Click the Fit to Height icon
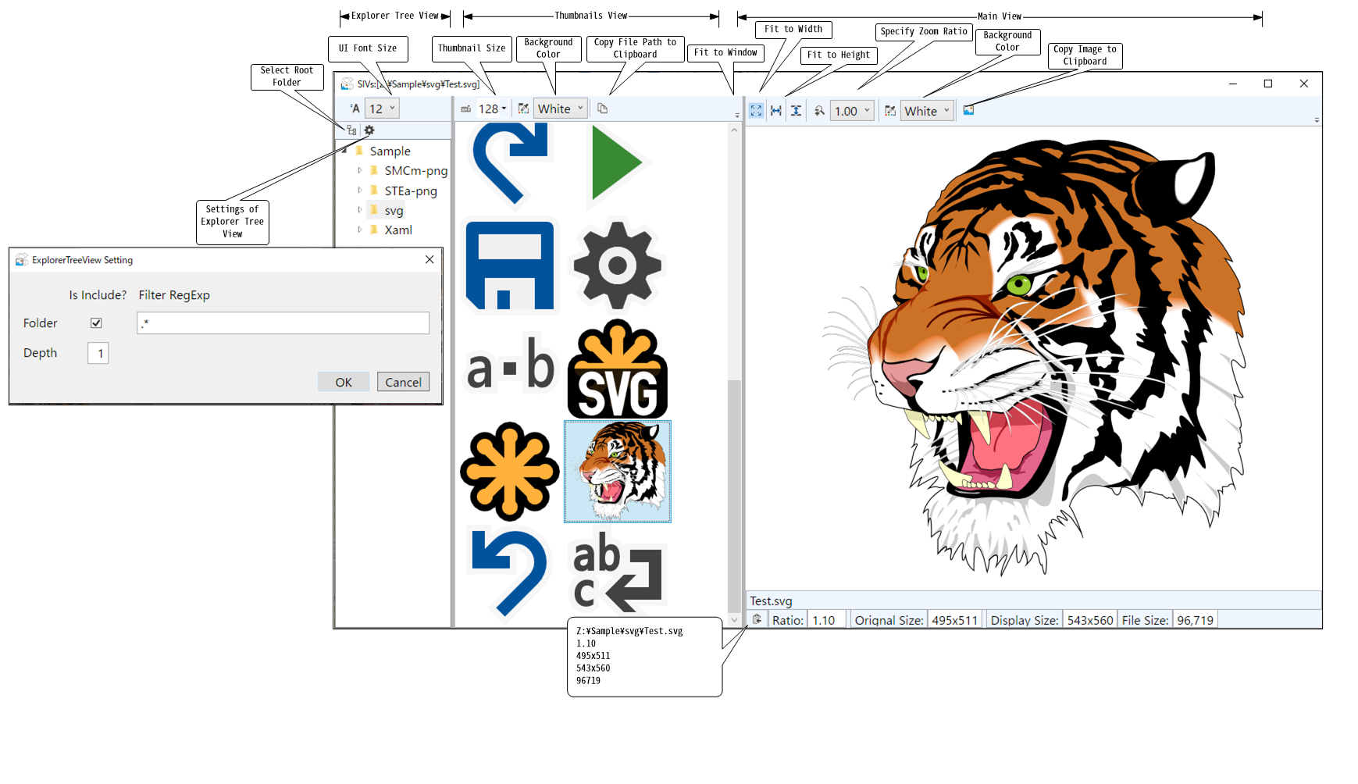The height and width of the screenshot is (784, 1358). coord(796,111)
